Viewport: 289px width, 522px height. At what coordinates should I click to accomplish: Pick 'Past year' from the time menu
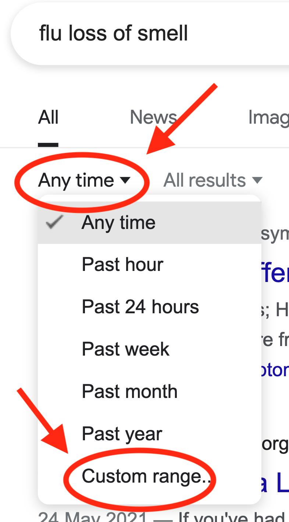122,434
